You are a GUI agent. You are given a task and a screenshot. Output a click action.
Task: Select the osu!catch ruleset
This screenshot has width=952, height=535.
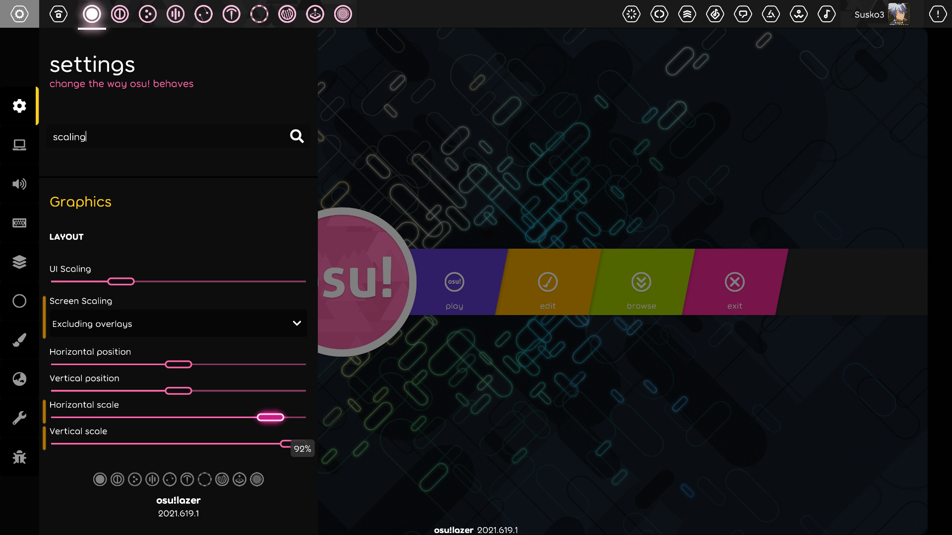click(147, 14)
